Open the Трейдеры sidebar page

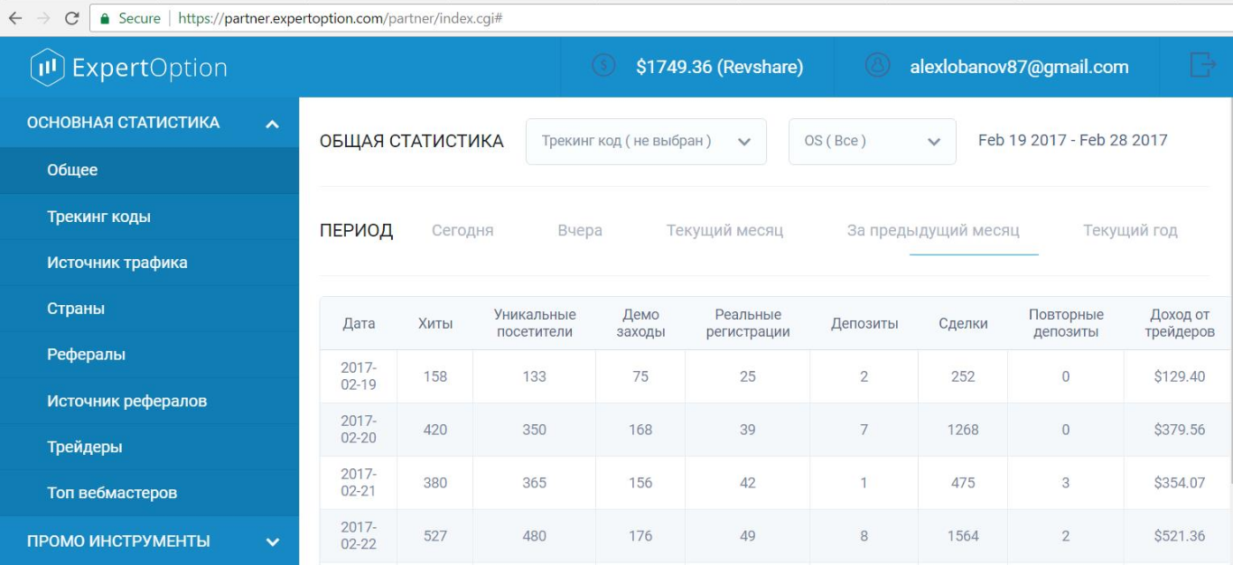(x=85, y=447)
